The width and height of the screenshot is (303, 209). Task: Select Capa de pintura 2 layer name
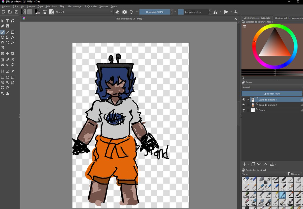[268, 105]
